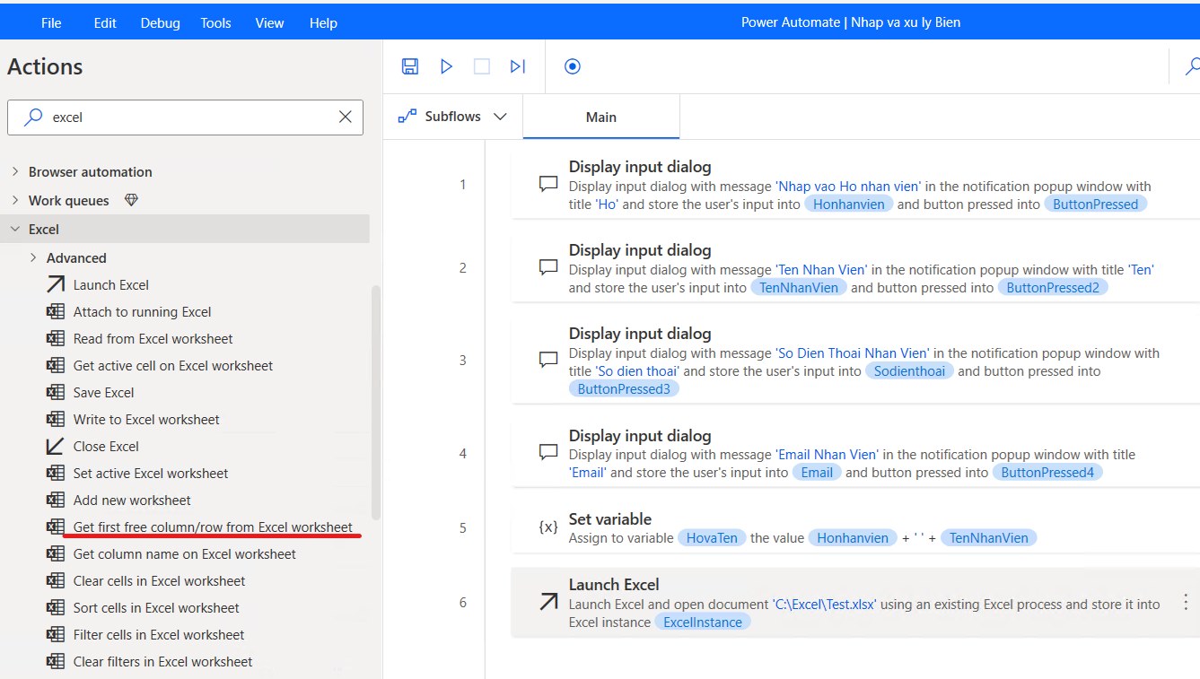Click the 'Email Nhan Vien' message text

pos(827,455)
